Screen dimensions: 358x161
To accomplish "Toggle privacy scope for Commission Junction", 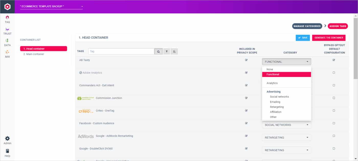I will (x=246, y=98).
